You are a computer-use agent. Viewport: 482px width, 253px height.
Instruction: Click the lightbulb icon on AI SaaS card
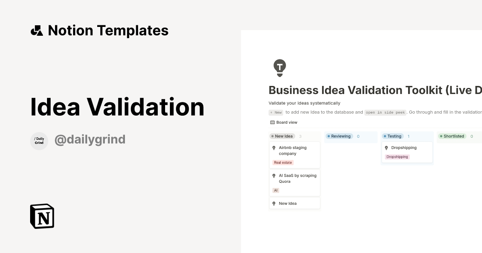(x=274, y=175)
